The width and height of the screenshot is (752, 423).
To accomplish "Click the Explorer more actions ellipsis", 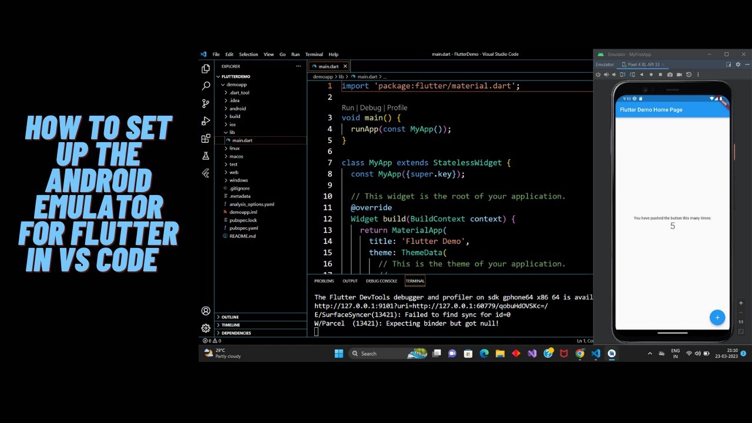I will pyautogui.click(x=298, y=66).
